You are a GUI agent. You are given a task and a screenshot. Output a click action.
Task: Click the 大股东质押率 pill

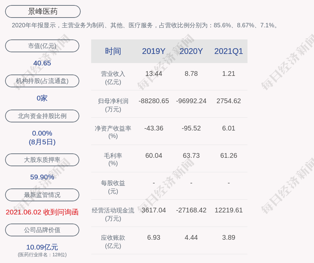[x=42, y=160]
